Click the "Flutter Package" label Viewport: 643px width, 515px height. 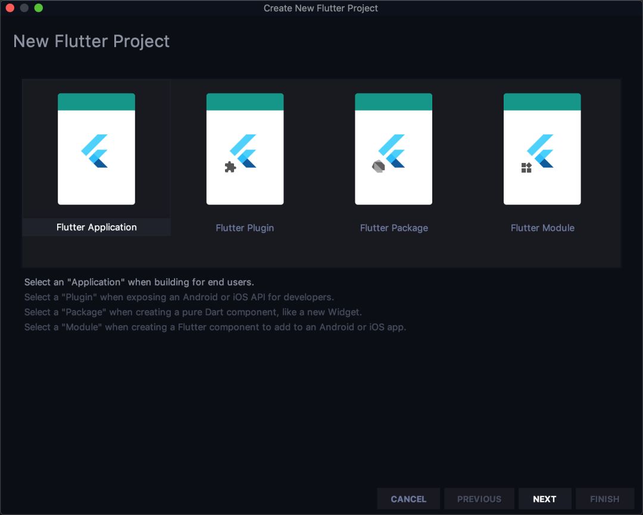coord(394,228)
